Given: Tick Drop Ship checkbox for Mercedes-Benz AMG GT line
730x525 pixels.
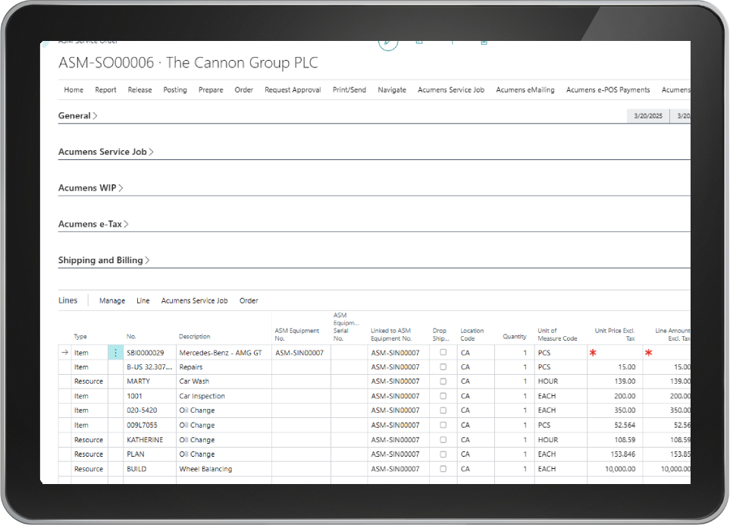Looking at the screenshot, I should [x=443, y=353].
